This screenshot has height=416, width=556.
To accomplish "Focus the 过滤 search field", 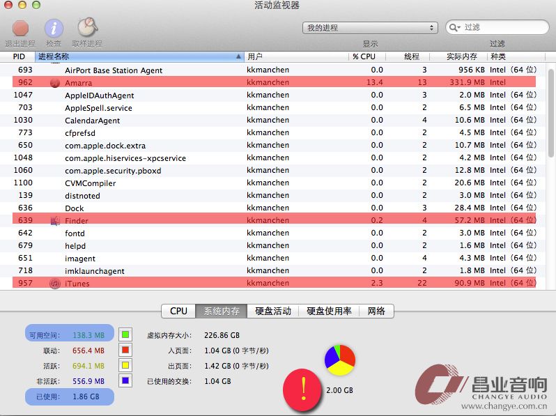I will [497, 27].
